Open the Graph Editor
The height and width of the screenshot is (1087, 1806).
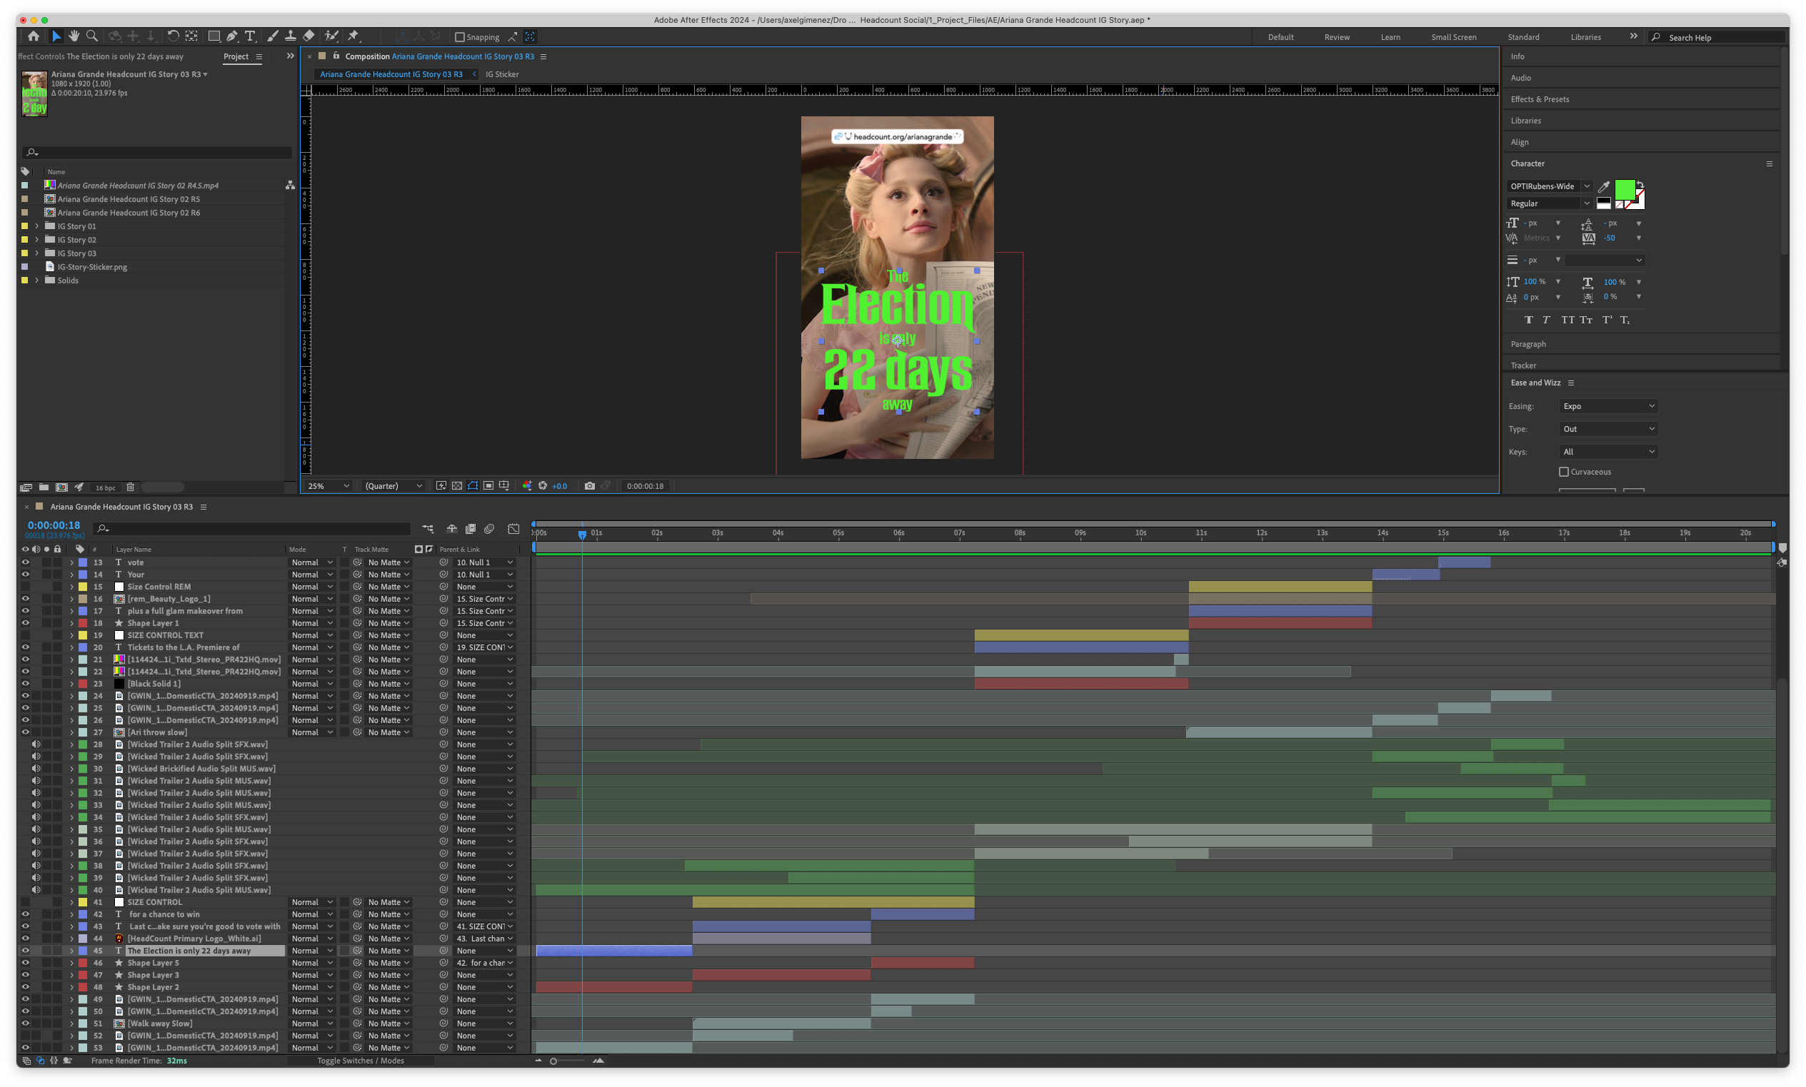pyautogui.click(x=513, y=529)
